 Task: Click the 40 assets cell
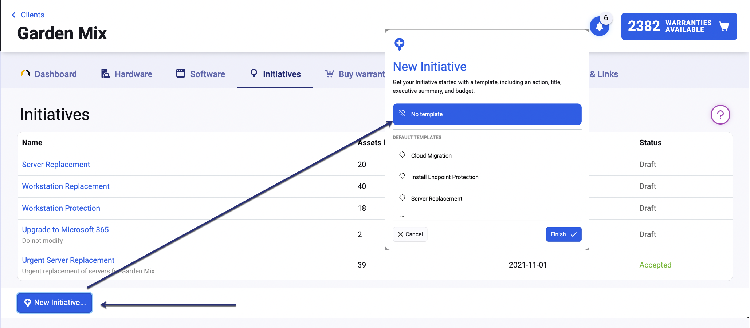362,186
